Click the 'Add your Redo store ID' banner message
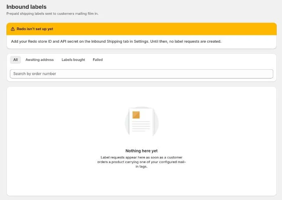282x200 pixels. 116,42
